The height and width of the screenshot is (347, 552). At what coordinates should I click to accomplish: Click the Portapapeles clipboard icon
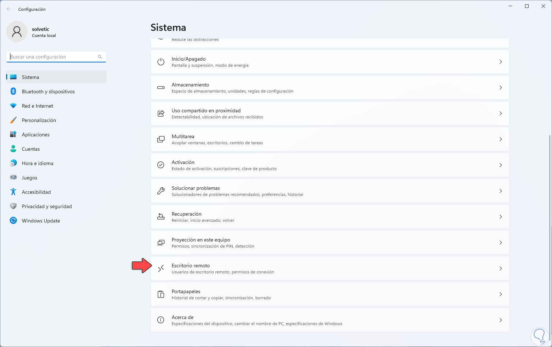click(161, 294)
